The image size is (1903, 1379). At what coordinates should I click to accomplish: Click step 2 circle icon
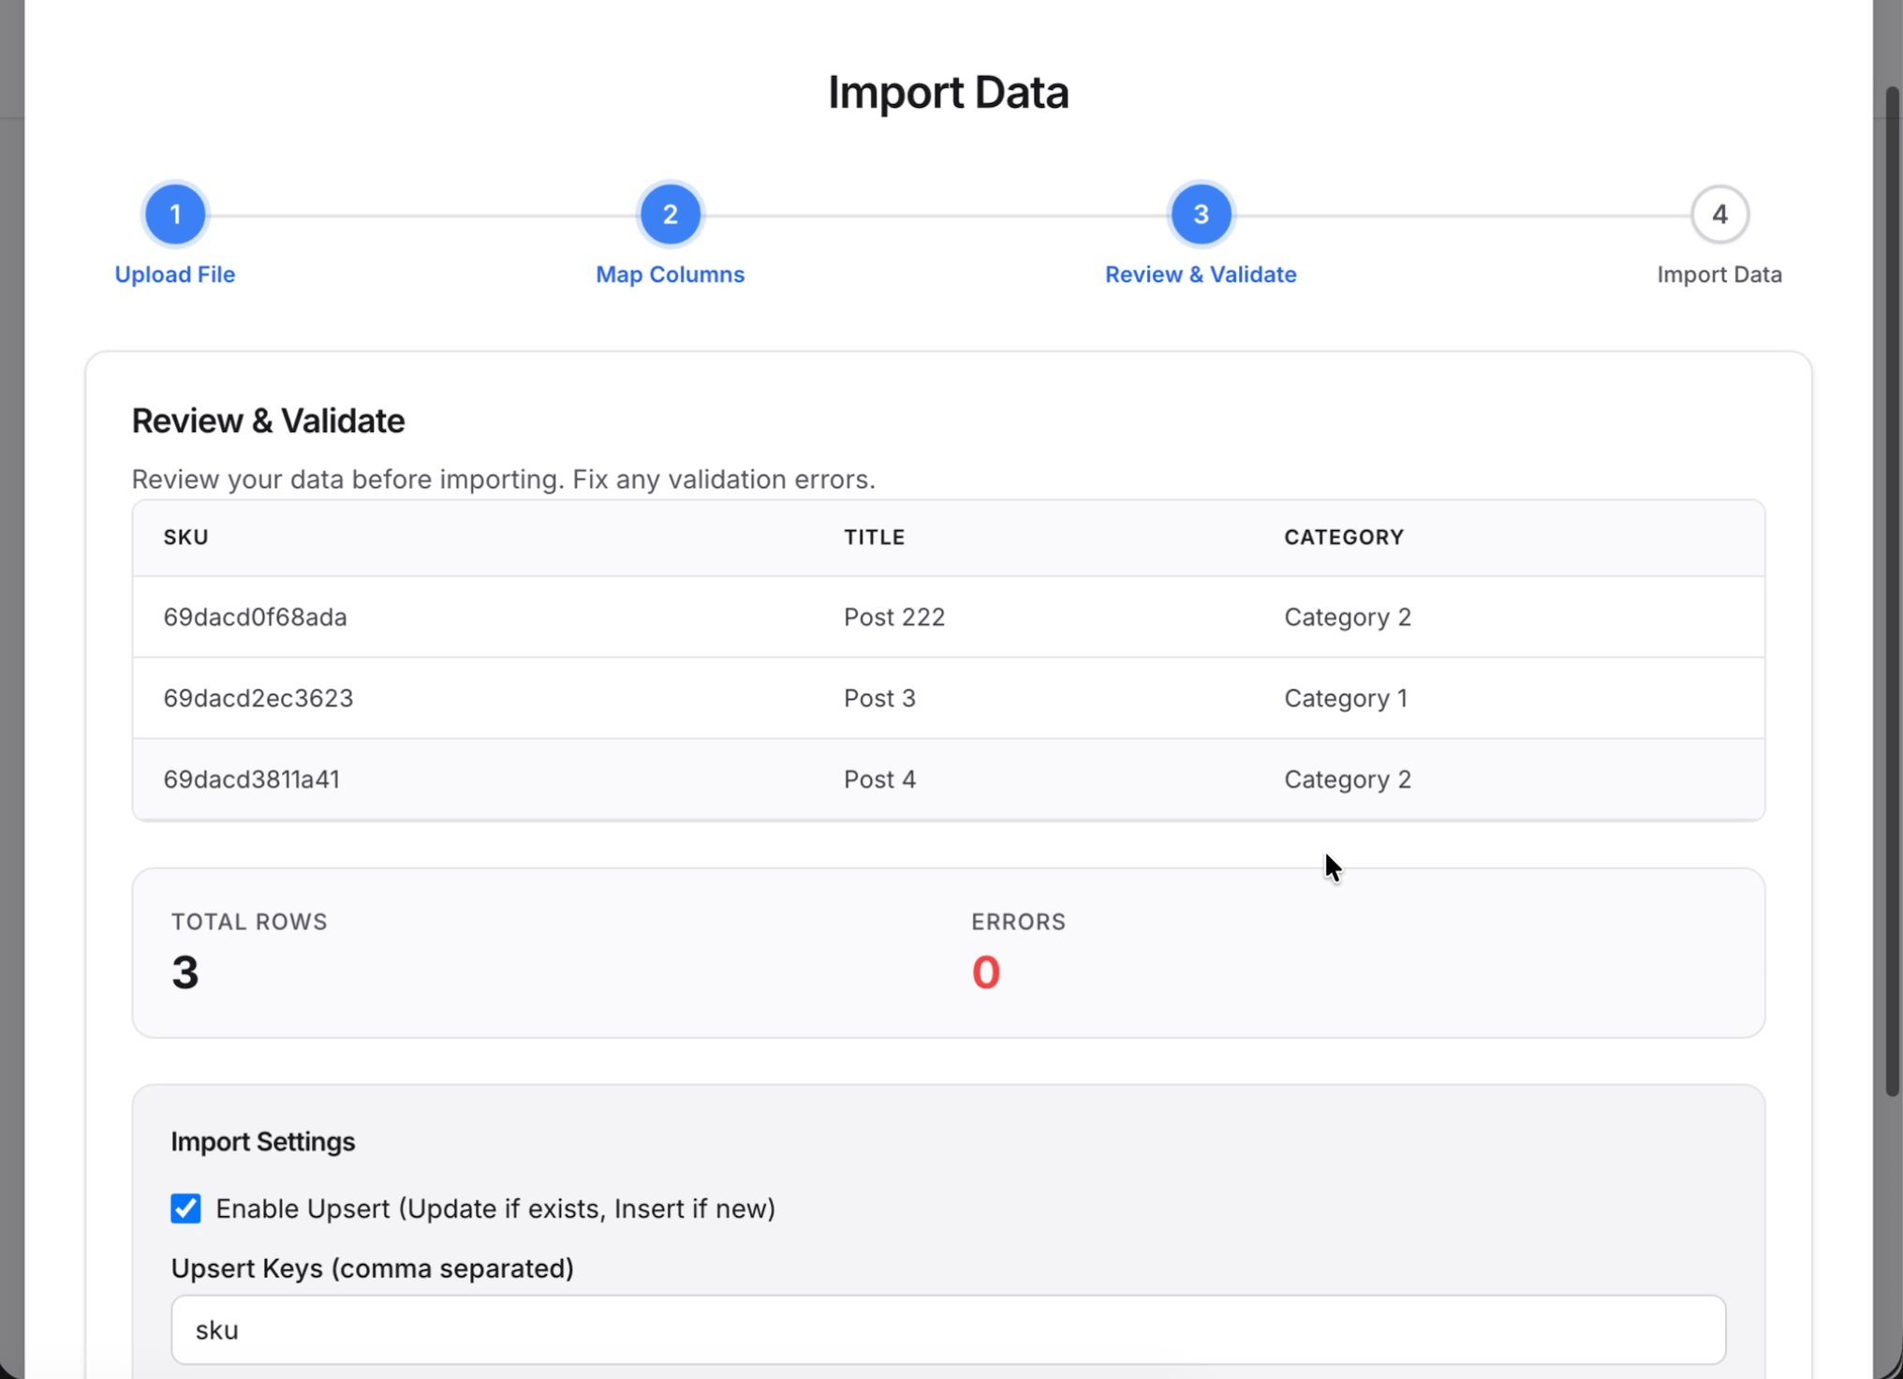670,215
